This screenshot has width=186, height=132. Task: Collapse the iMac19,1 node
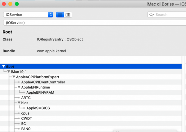pos(9,72)
